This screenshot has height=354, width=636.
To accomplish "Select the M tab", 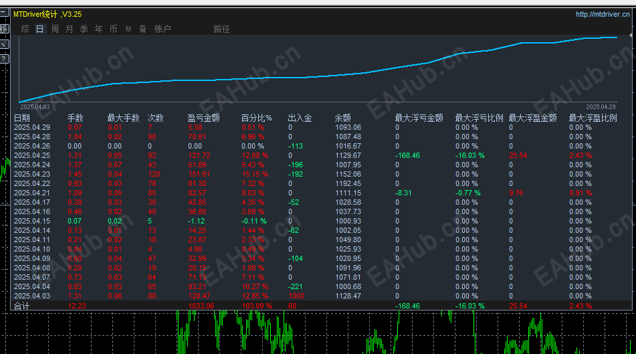I will [128, 29].
